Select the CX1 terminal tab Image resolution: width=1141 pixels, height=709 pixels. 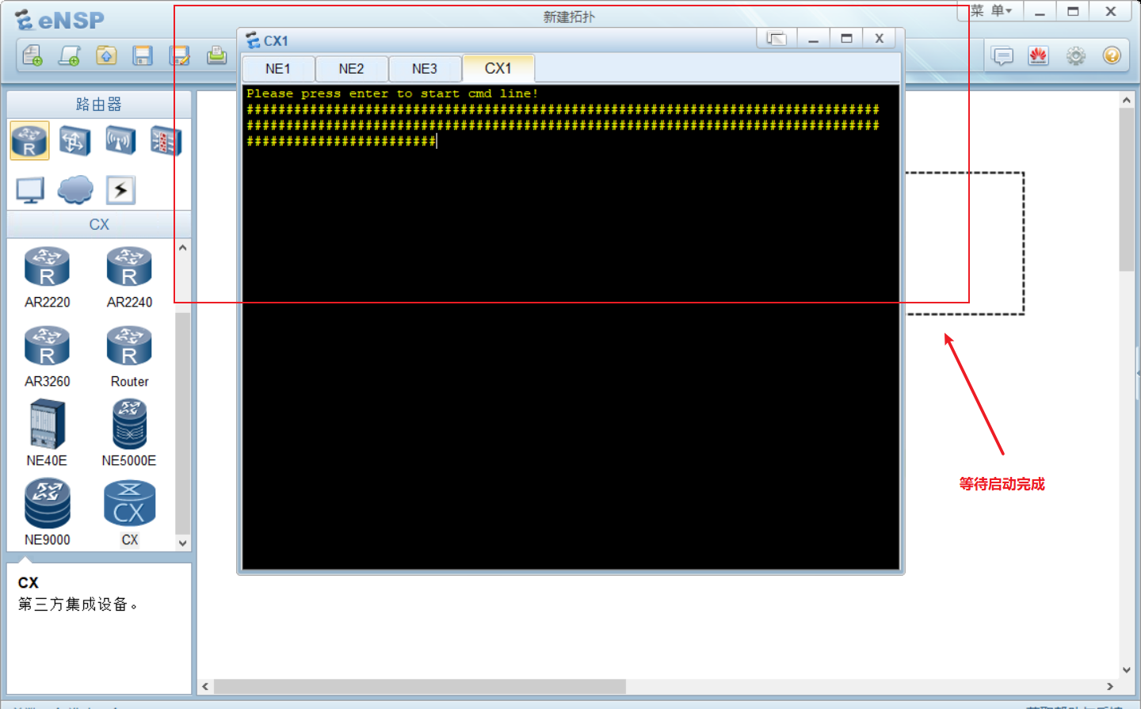[x=498, y=68]
